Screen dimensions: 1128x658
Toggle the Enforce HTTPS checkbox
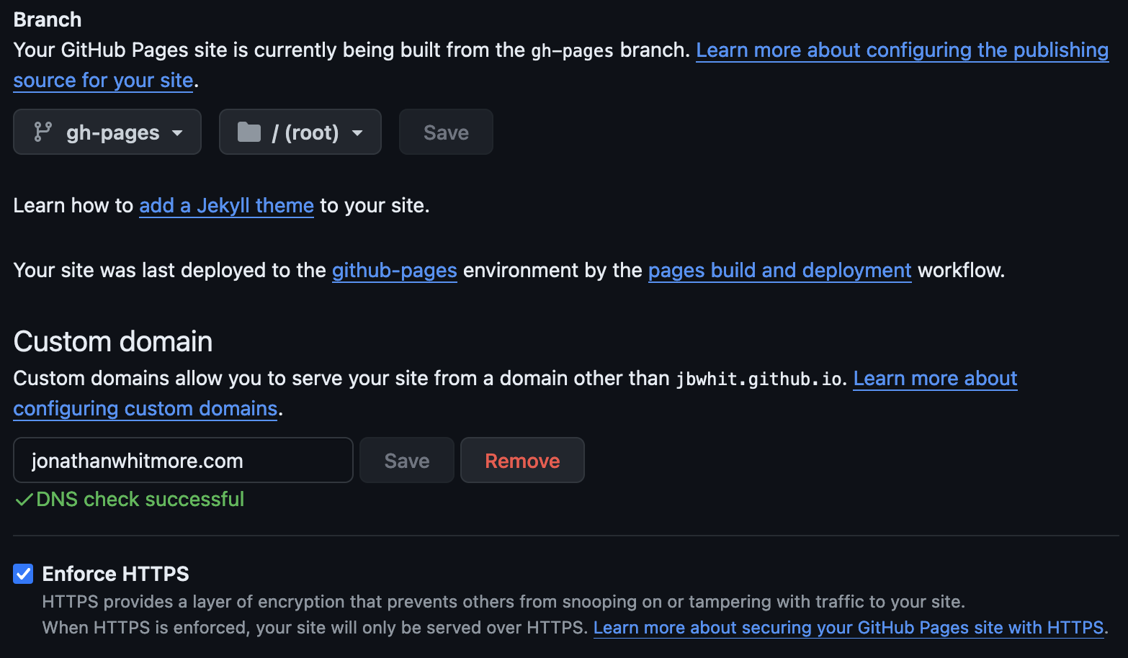[23, 574]
